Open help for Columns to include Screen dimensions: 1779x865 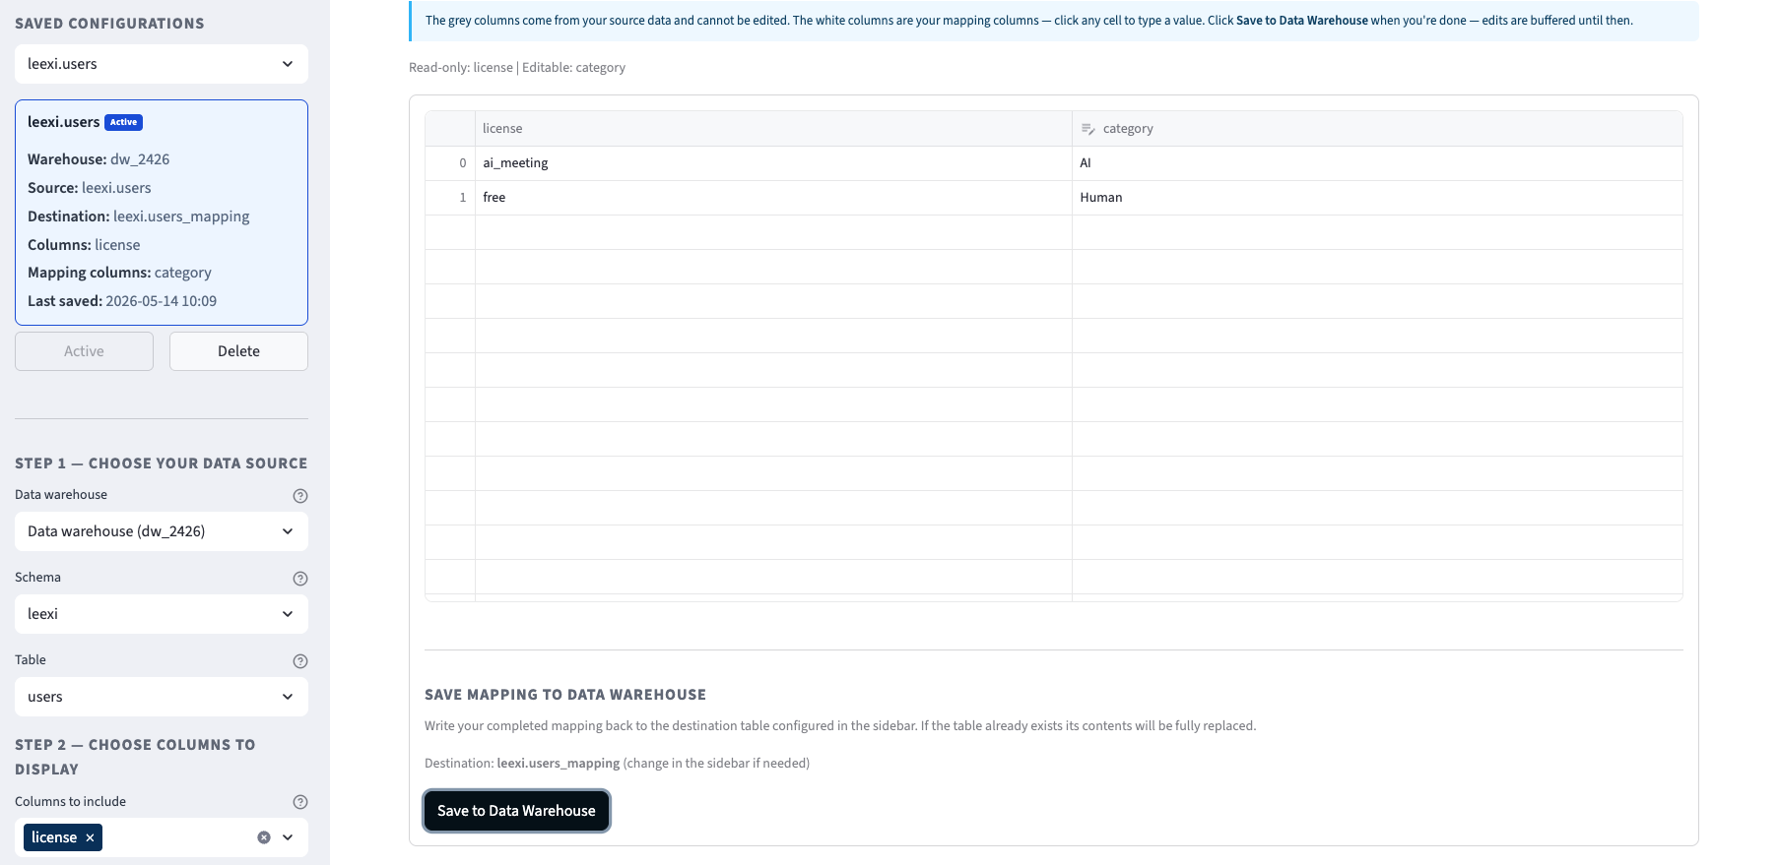[300, 802]
